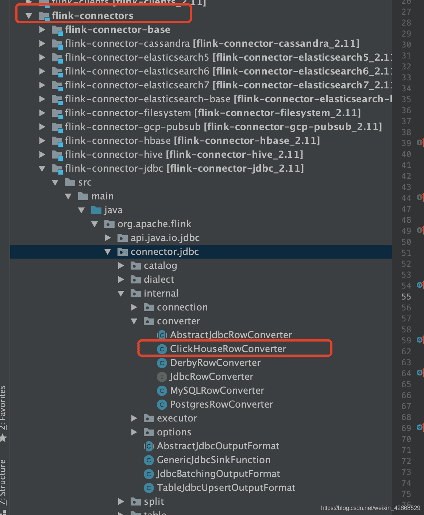Expand the split package arrow
Viewport: 424px width, 515px height.
pos(121,501)
